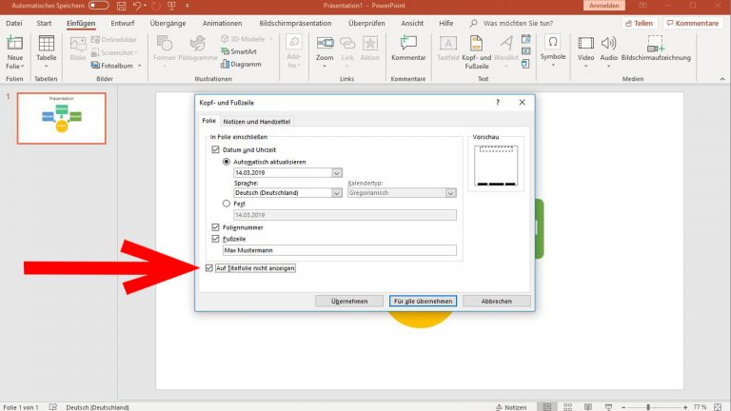Switch to Notizen und Handzettel tab
731x411 pixels.
tap(257, 122)
